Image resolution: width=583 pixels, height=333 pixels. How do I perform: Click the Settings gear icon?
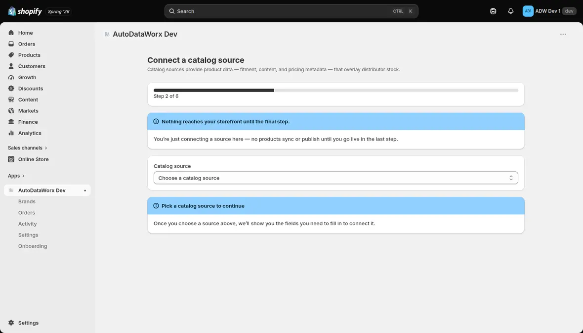(11, 323)
